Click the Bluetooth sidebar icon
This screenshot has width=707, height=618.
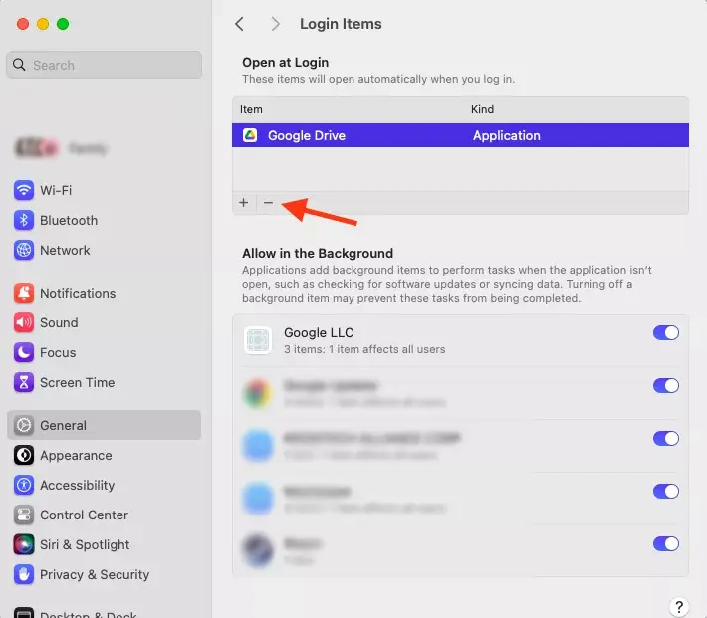pos(24,220)
